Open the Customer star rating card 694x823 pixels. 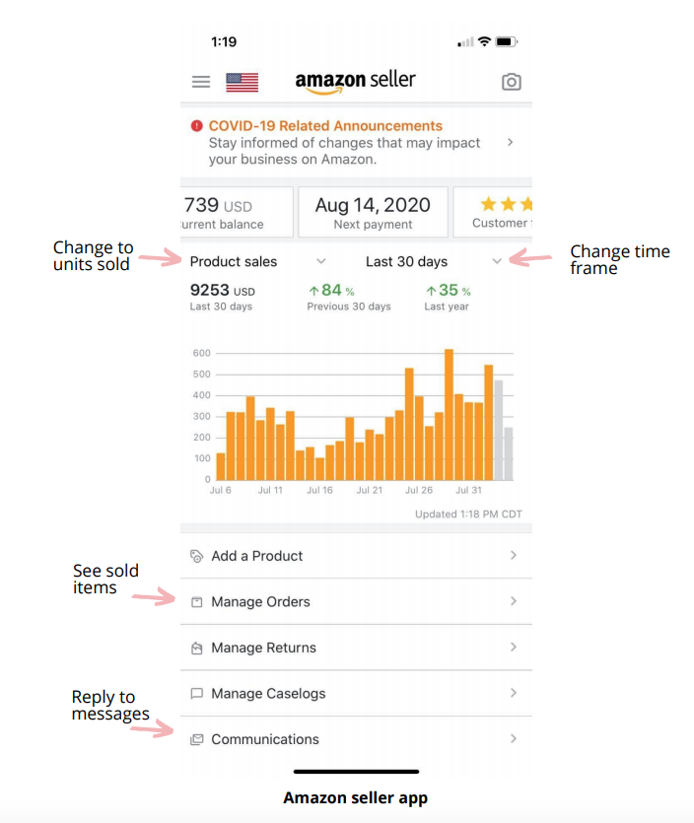click(493, 212)
